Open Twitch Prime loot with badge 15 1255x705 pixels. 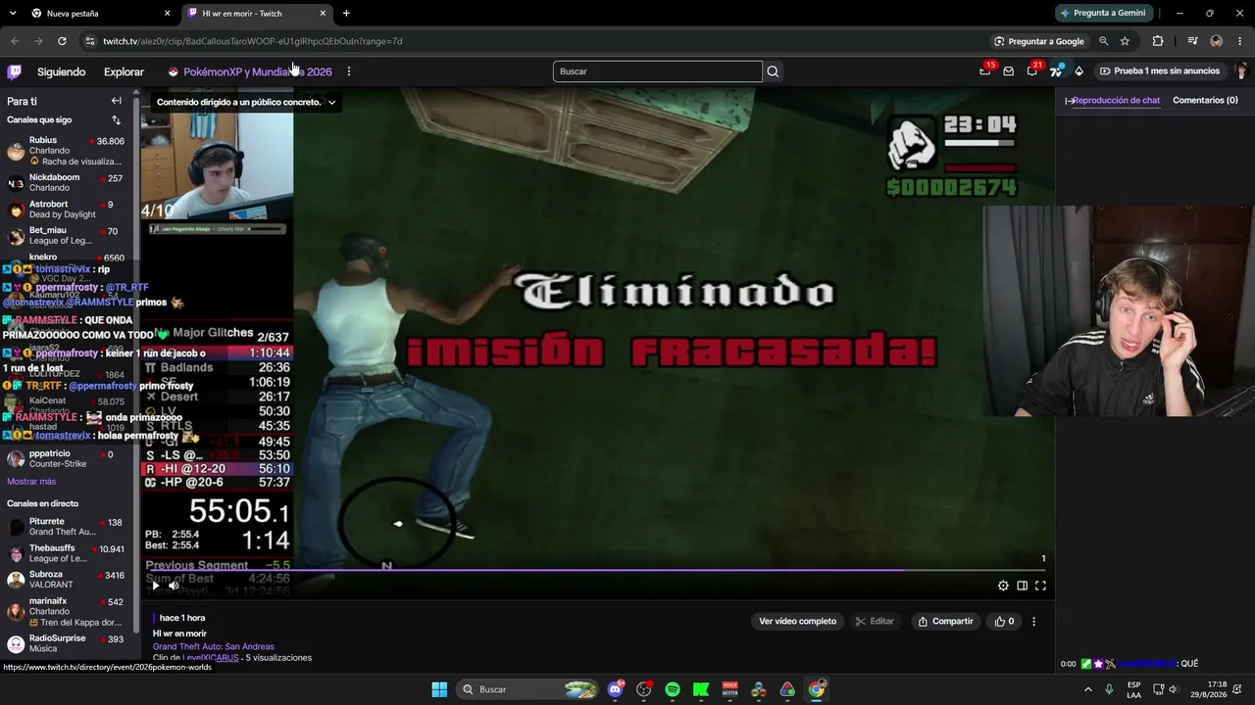pyautogui.click(x=984, y=70)
